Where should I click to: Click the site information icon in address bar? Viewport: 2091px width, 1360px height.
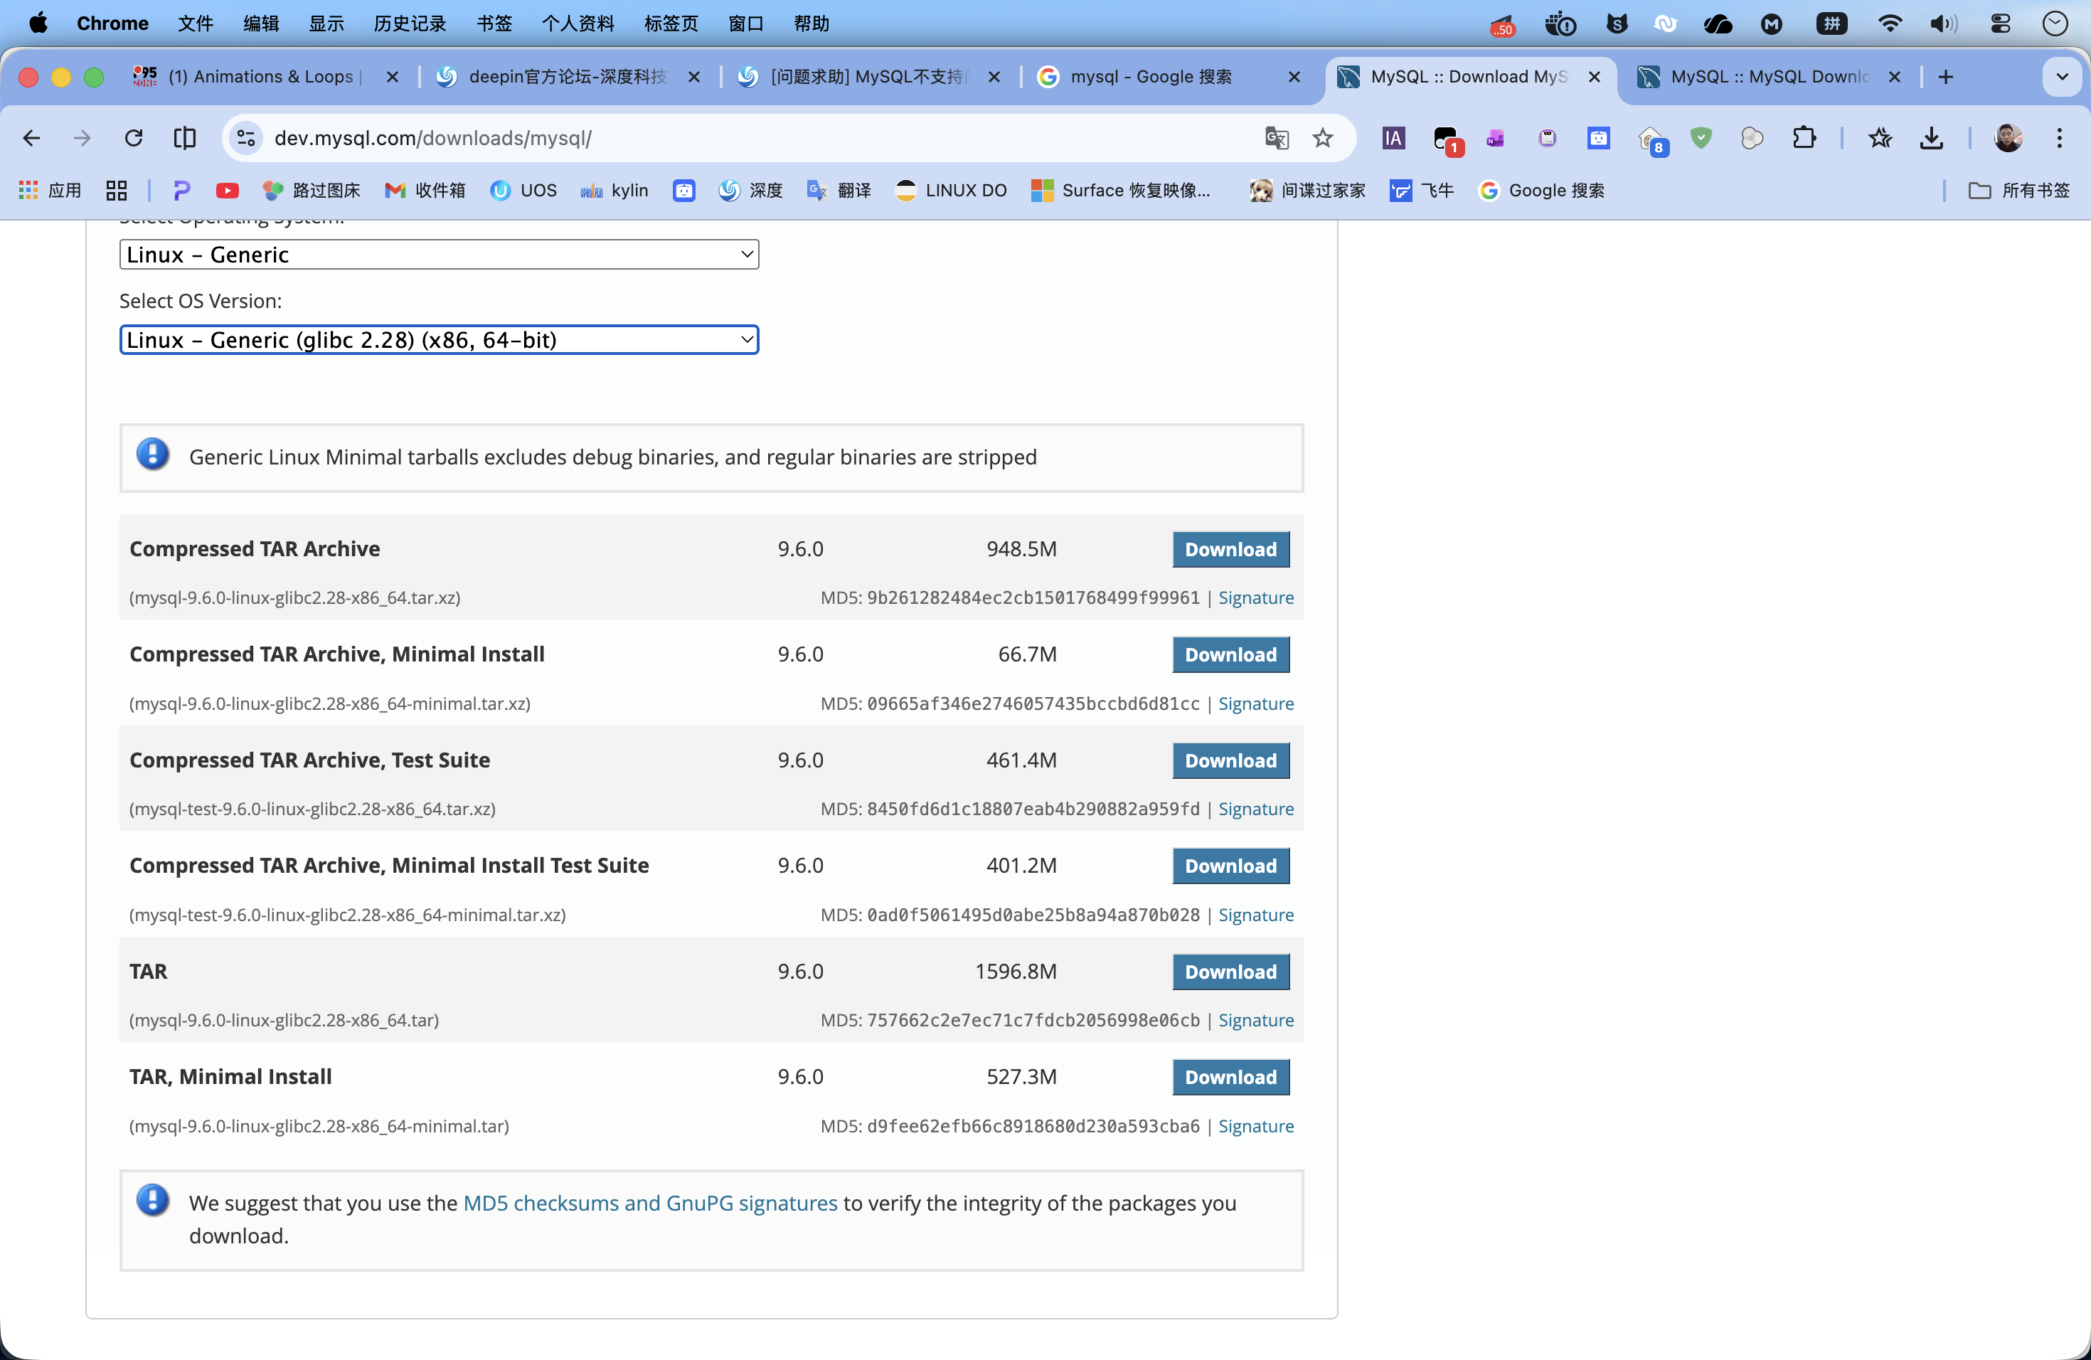tap(246, 138)
